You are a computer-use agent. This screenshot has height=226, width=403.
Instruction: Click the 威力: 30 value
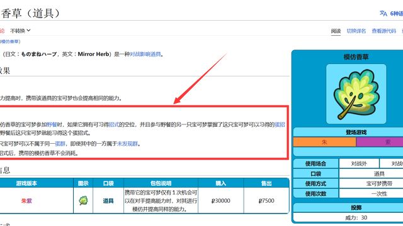pyautogui.click(x=356, y=218)
